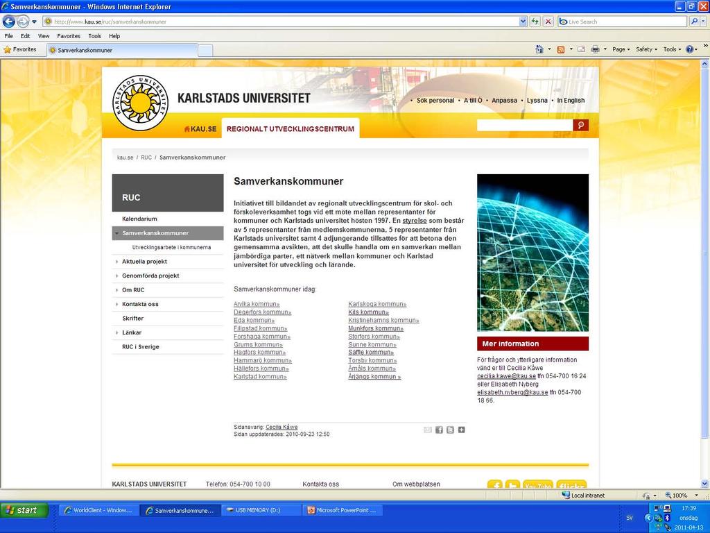Click the Sök personal link

[435, 101]
